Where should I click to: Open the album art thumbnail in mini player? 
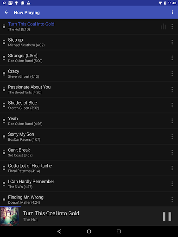pos(10,216)
